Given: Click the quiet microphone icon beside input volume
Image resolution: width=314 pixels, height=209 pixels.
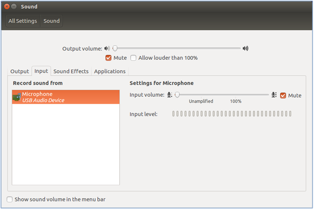Looking at the screenshot, I should click(x=169, y=94).
